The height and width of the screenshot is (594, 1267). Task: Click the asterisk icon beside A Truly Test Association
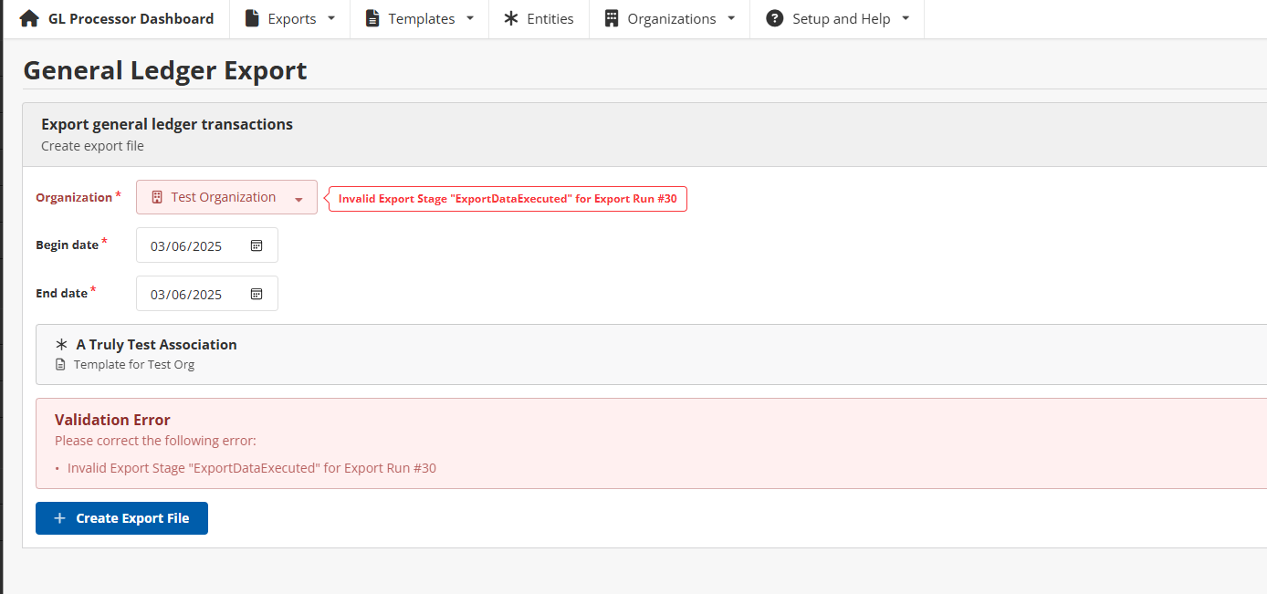[60, 344]
